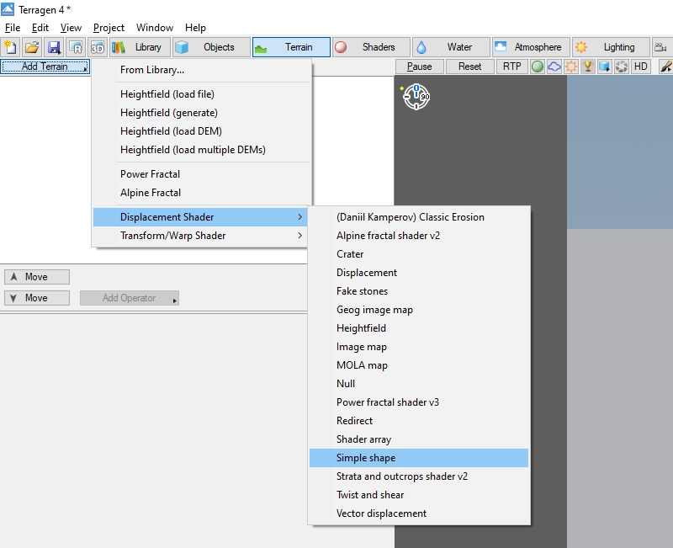The height and width of the screenshot is (548, 673).
Task: Choose Power Fractal in the terrain menu
Action: (150, 174)
